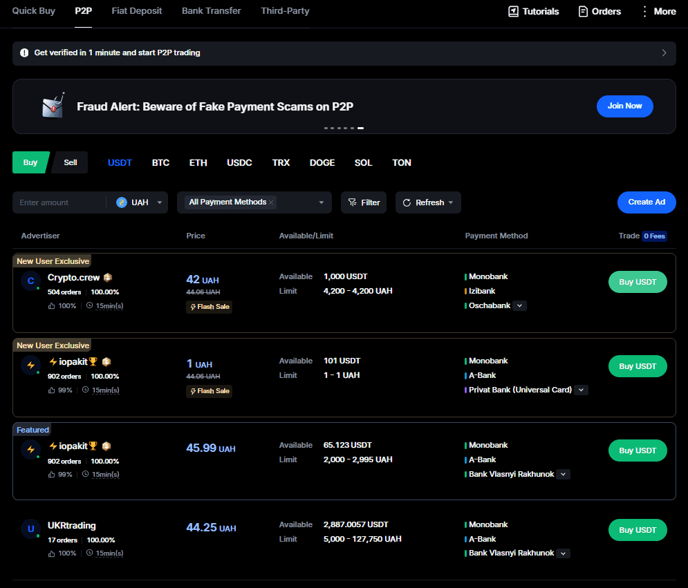
Task: Click the 0 Fees badge
Action: coord(654,236)
